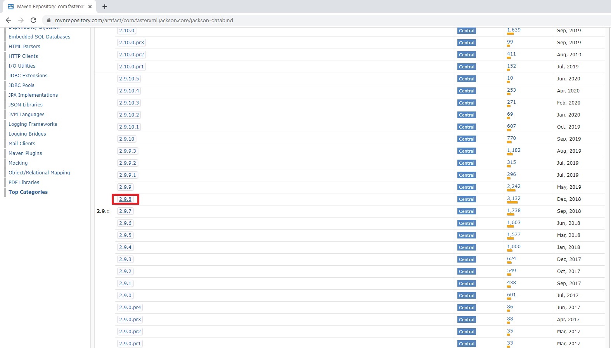Open version 2.9.9.1
The height and width of the screenshot is (348, 611).
[128, 175]
